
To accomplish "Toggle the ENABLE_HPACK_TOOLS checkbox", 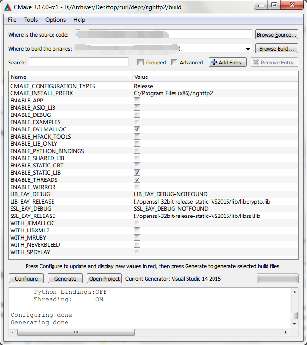I will 137,137.
